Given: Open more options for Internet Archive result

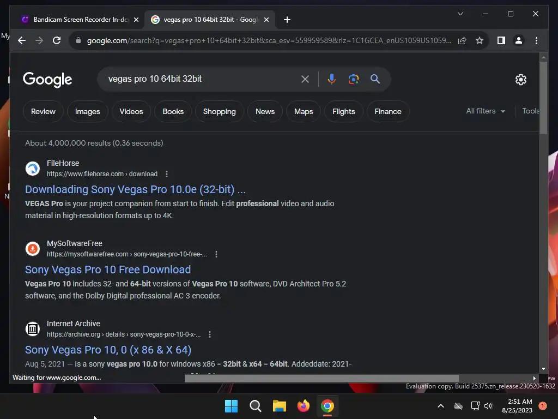Looking at the screenshot, I should click(210, 334).
